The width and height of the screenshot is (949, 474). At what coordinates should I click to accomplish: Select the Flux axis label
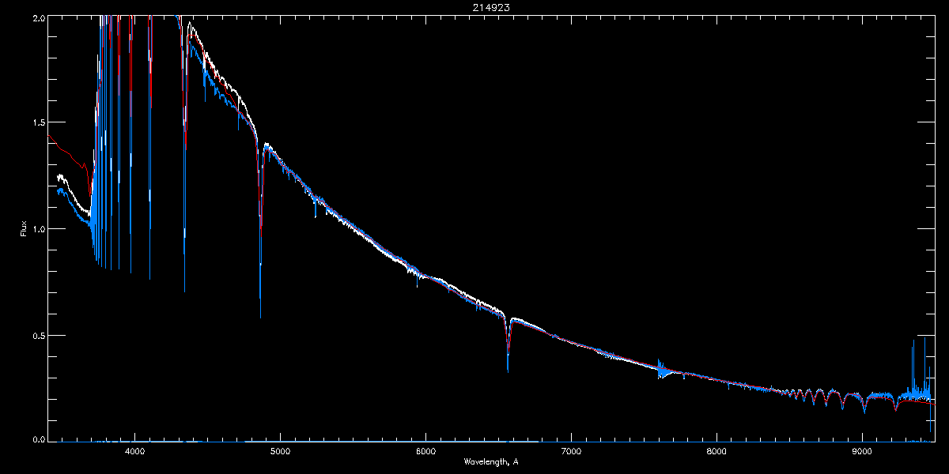click(23, 229)
